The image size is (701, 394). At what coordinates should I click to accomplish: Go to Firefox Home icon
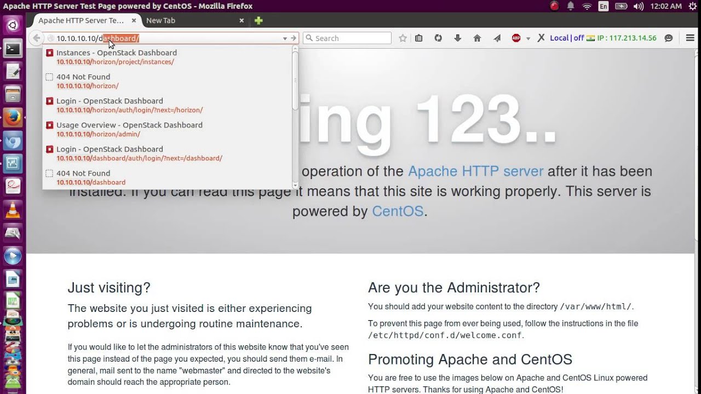coord(477,38)
